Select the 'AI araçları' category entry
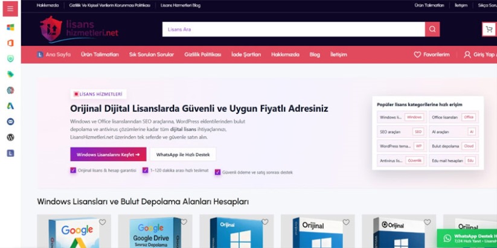 coord(454,132)
